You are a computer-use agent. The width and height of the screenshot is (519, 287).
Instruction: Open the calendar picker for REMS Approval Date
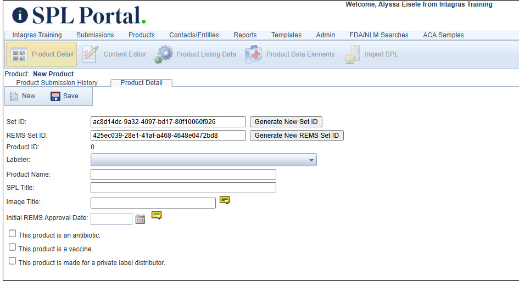pyautogui.click(x=140, y=219)
